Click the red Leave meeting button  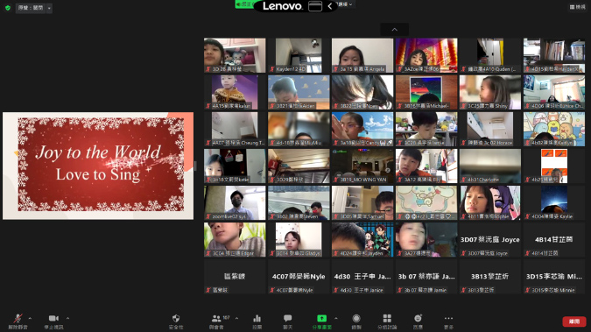pyautogui.click(x=574, y=321)
